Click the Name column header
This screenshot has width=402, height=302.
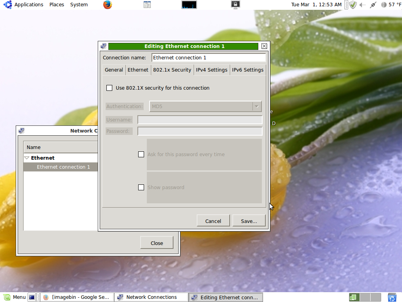[61, 147]
